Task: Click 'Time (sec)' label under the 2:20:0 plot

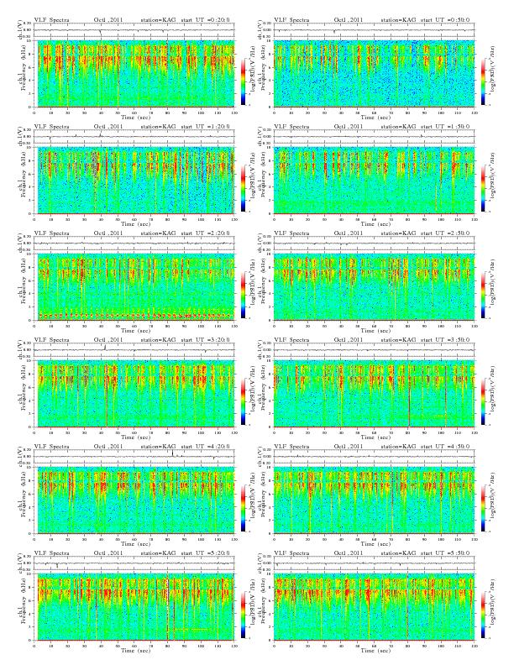Action: tap(135, 330)
